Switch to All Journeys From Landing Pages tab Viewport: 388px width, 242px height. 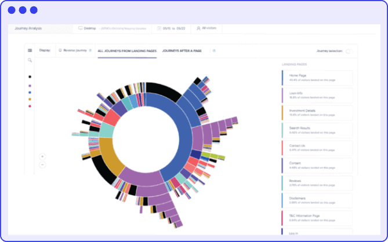(127, 51)
